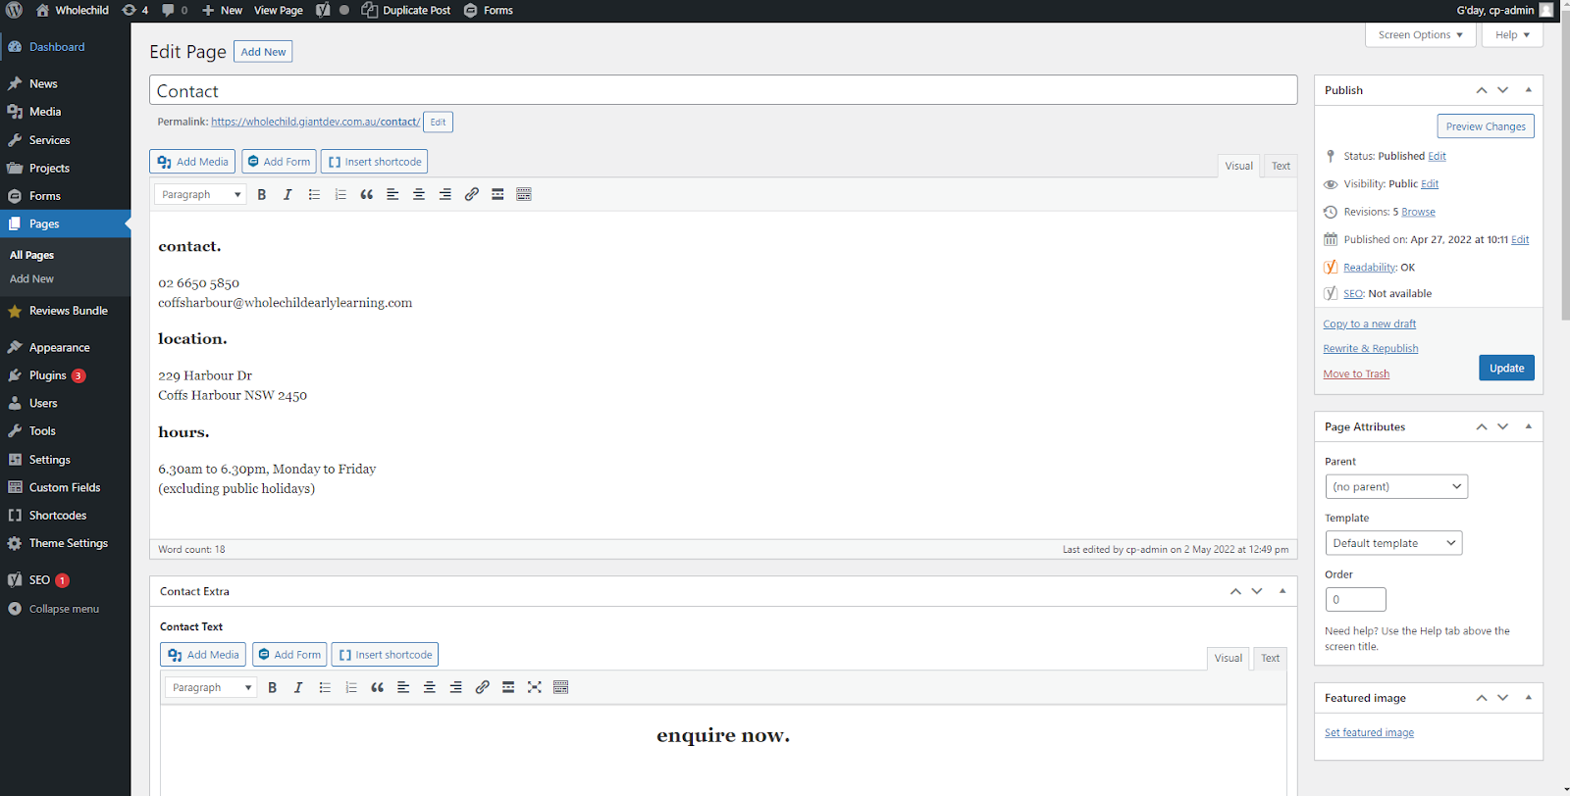Viewport: 1570px width, 796px height.
Task: Open the Template dropdown
Action: point(1392,543)
